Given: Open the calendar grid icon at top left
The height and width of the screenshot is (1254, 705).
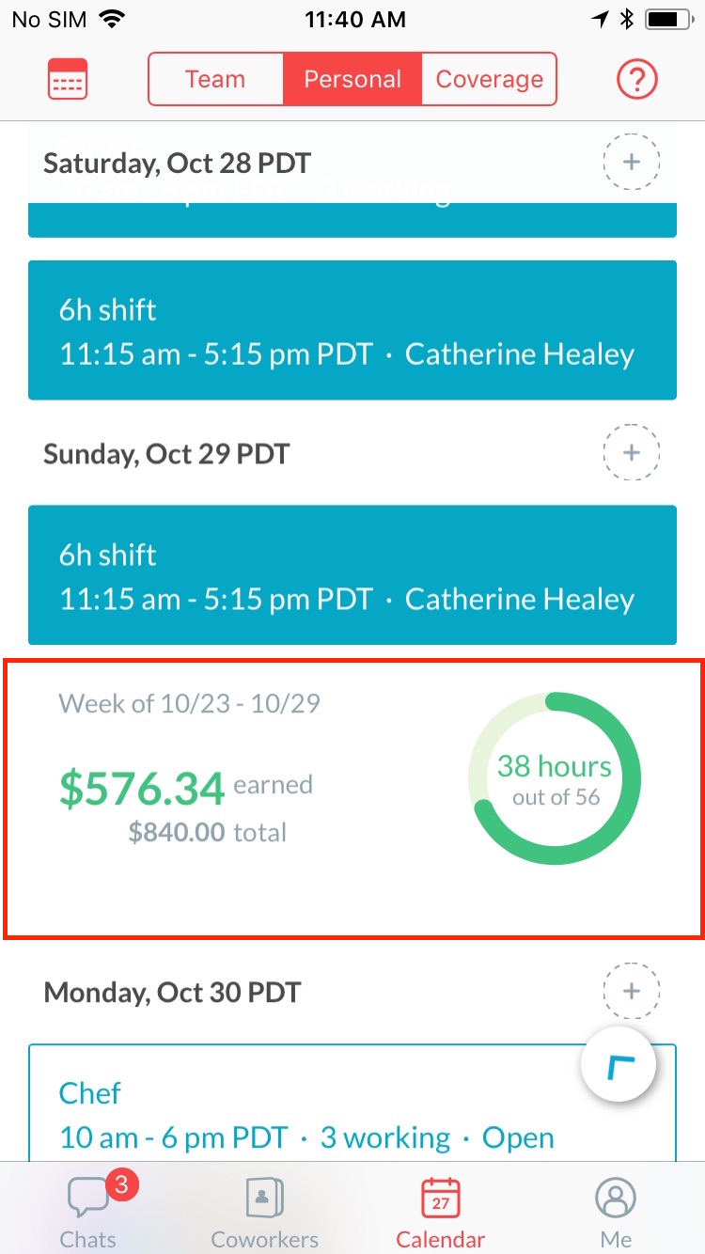Looking at the screenshot, I should pyautogui.click(x=67, y=79).
